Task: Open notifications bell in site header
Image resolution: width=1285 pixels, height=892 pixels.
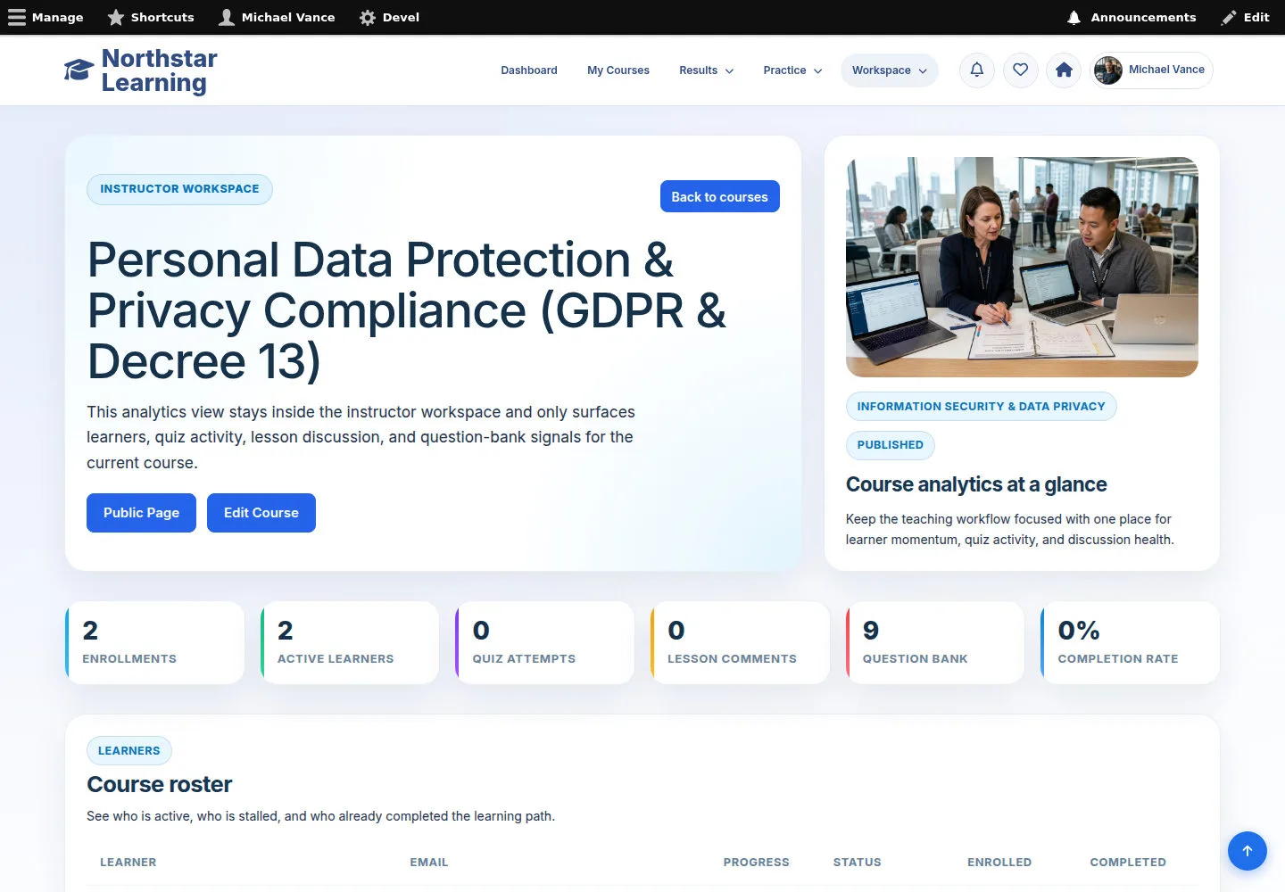Action: 977,70
